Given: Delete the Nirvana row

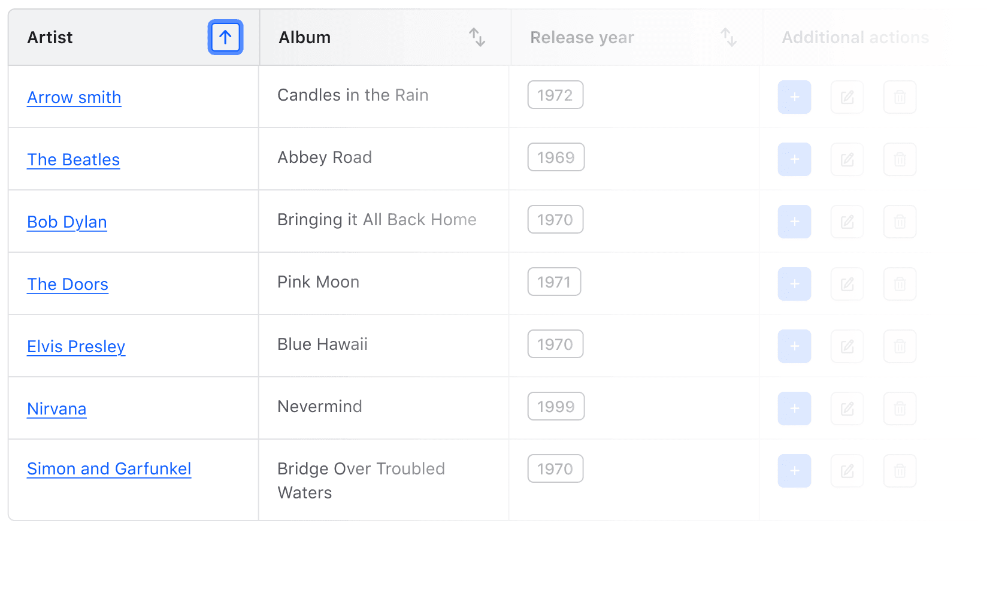Looking at the screenshot, I should [900, 409].
